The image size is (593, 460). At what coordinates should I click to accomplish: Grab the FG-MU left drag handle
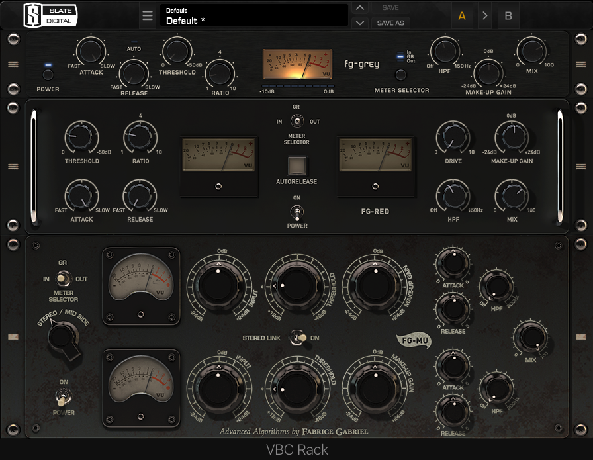coord(13,337)
